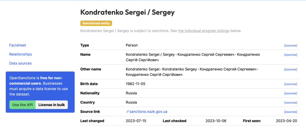Click the birth date value 1982-11-05
This screenshot has width=306, height=130.
(136, 84)
